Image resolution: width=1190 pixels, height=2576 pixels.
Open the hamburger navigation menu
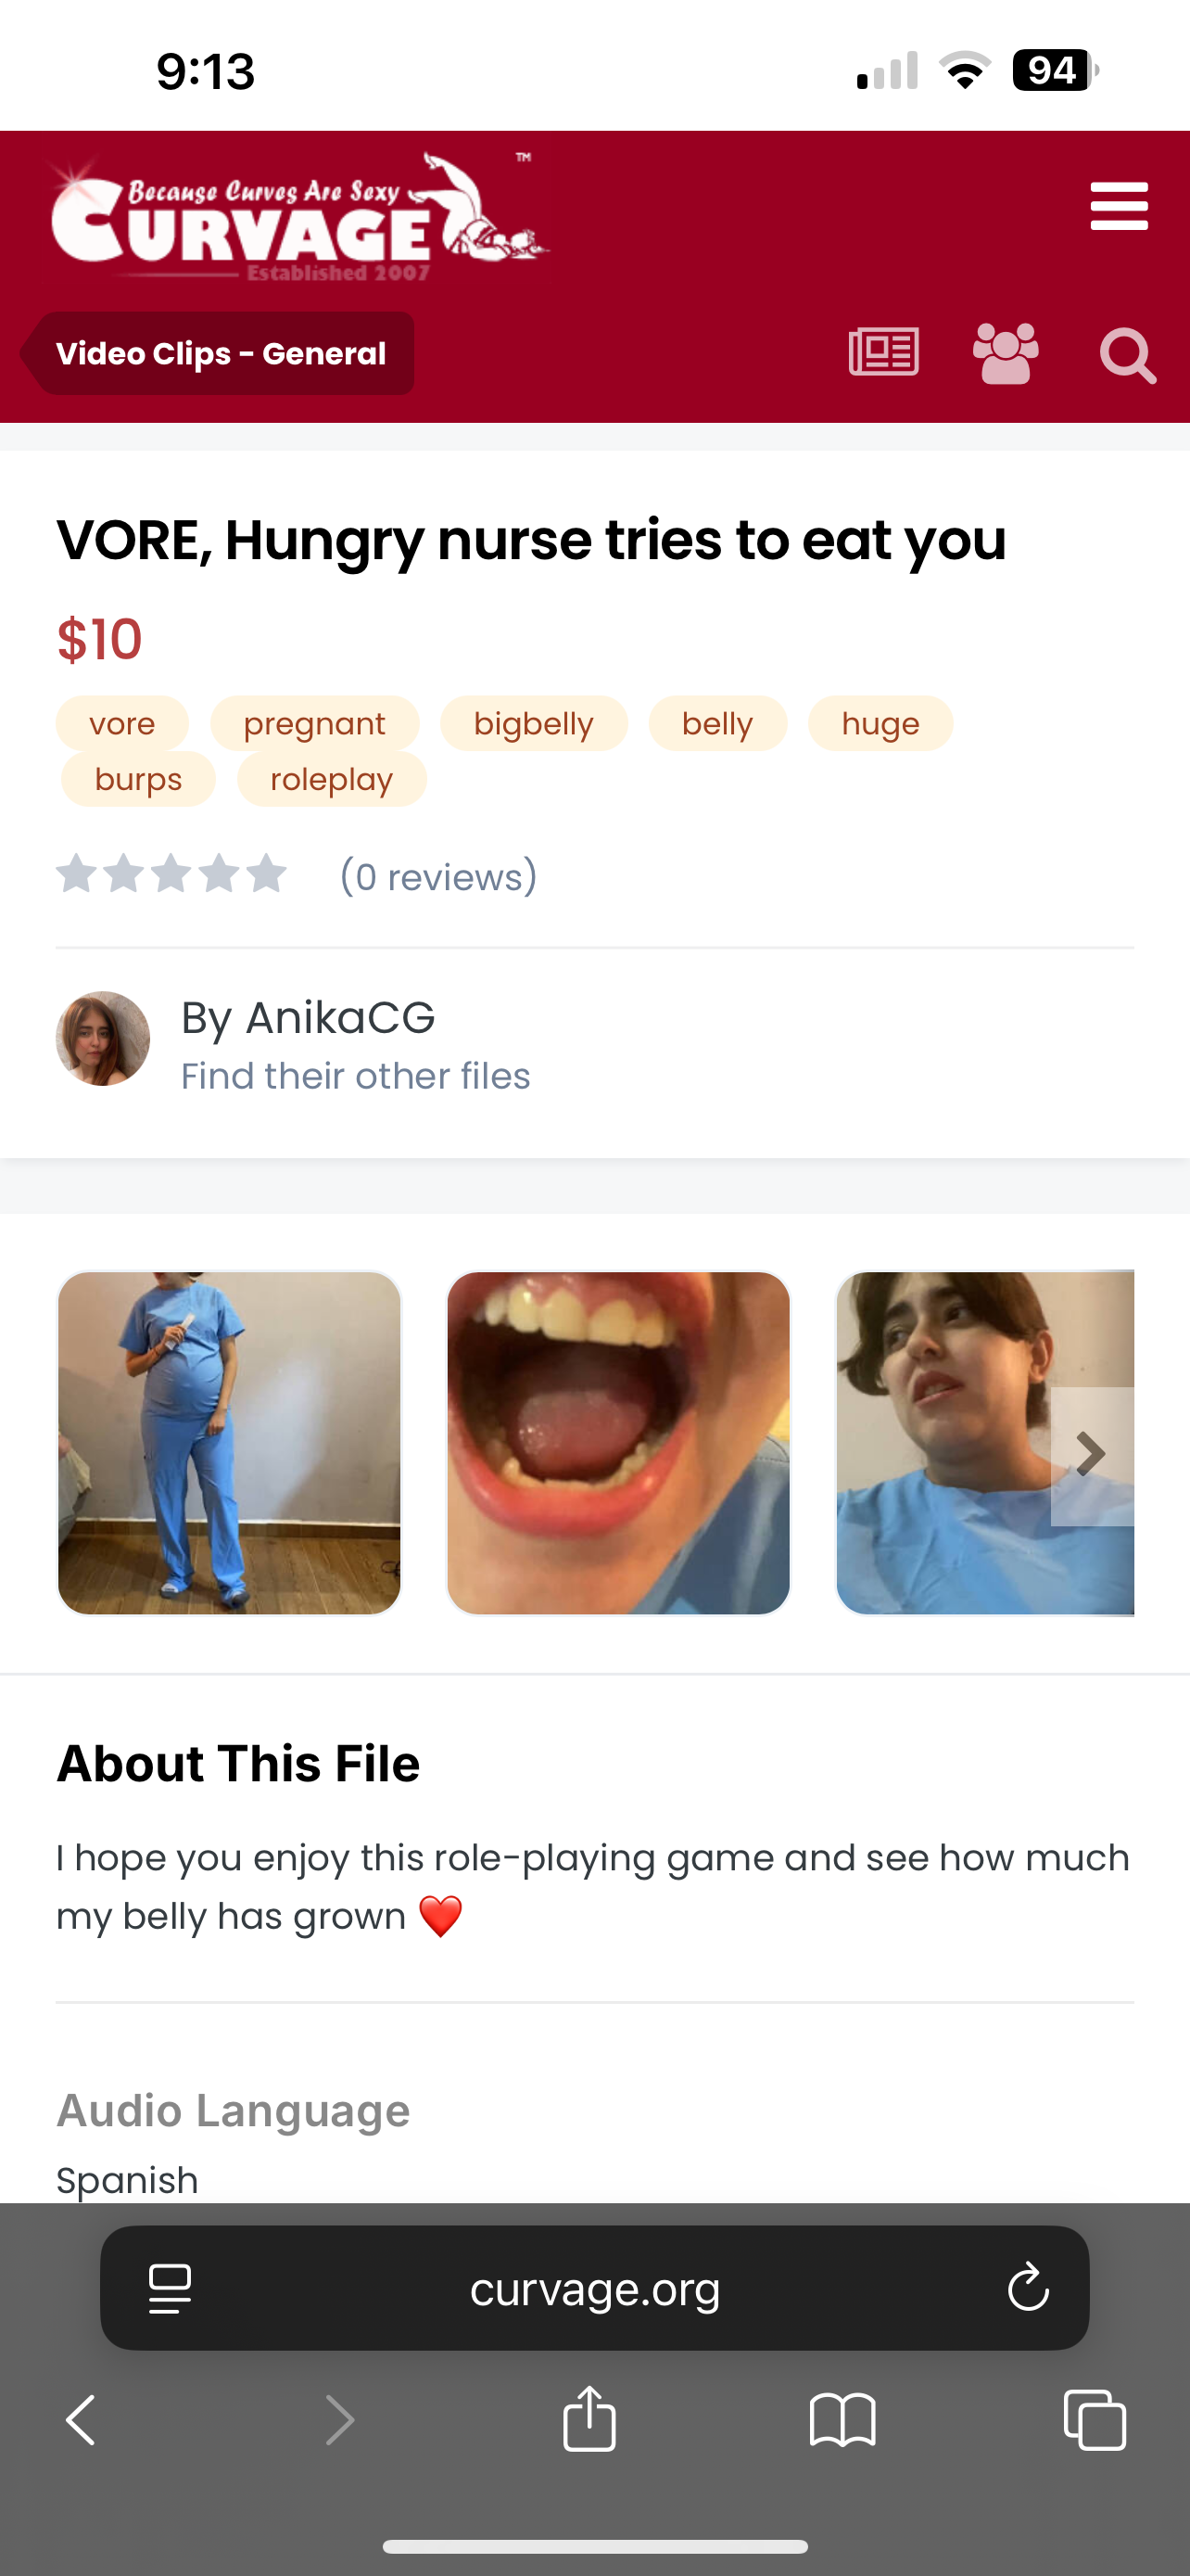click(x=1118, y=206)
